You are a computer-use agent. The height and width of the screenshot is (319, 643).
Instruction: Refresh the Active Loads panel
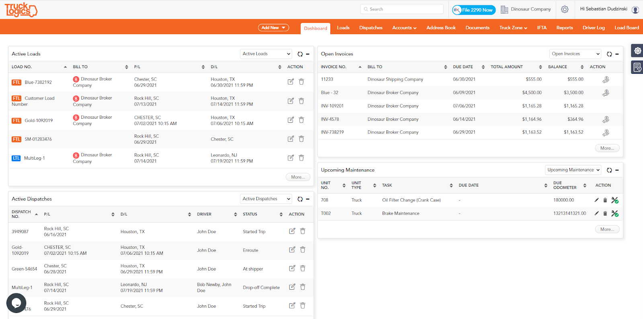click(x=300, y=54)
